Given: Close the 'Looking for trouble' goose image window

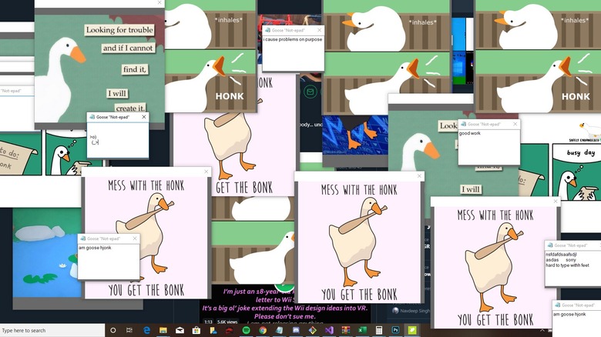Looking at the screenshot, I should [159, 2].
